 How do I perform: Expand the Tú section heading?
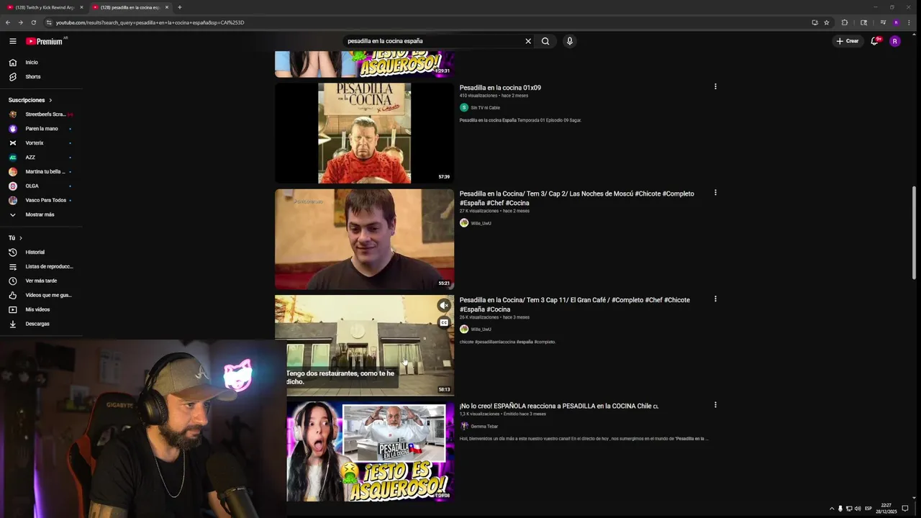[x=15, y=238]
